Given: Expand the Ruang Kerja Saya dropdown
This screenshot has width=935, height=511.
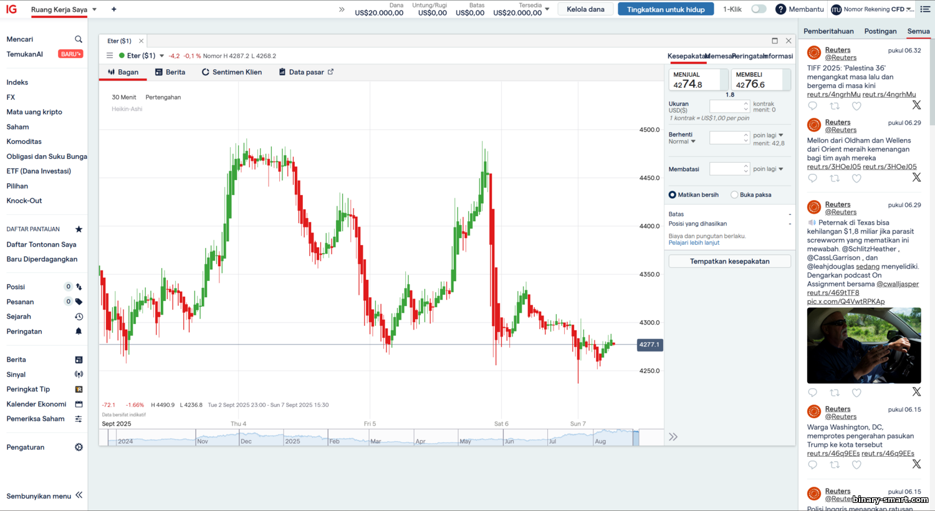Looking at the screenshot, I should 94,10.
